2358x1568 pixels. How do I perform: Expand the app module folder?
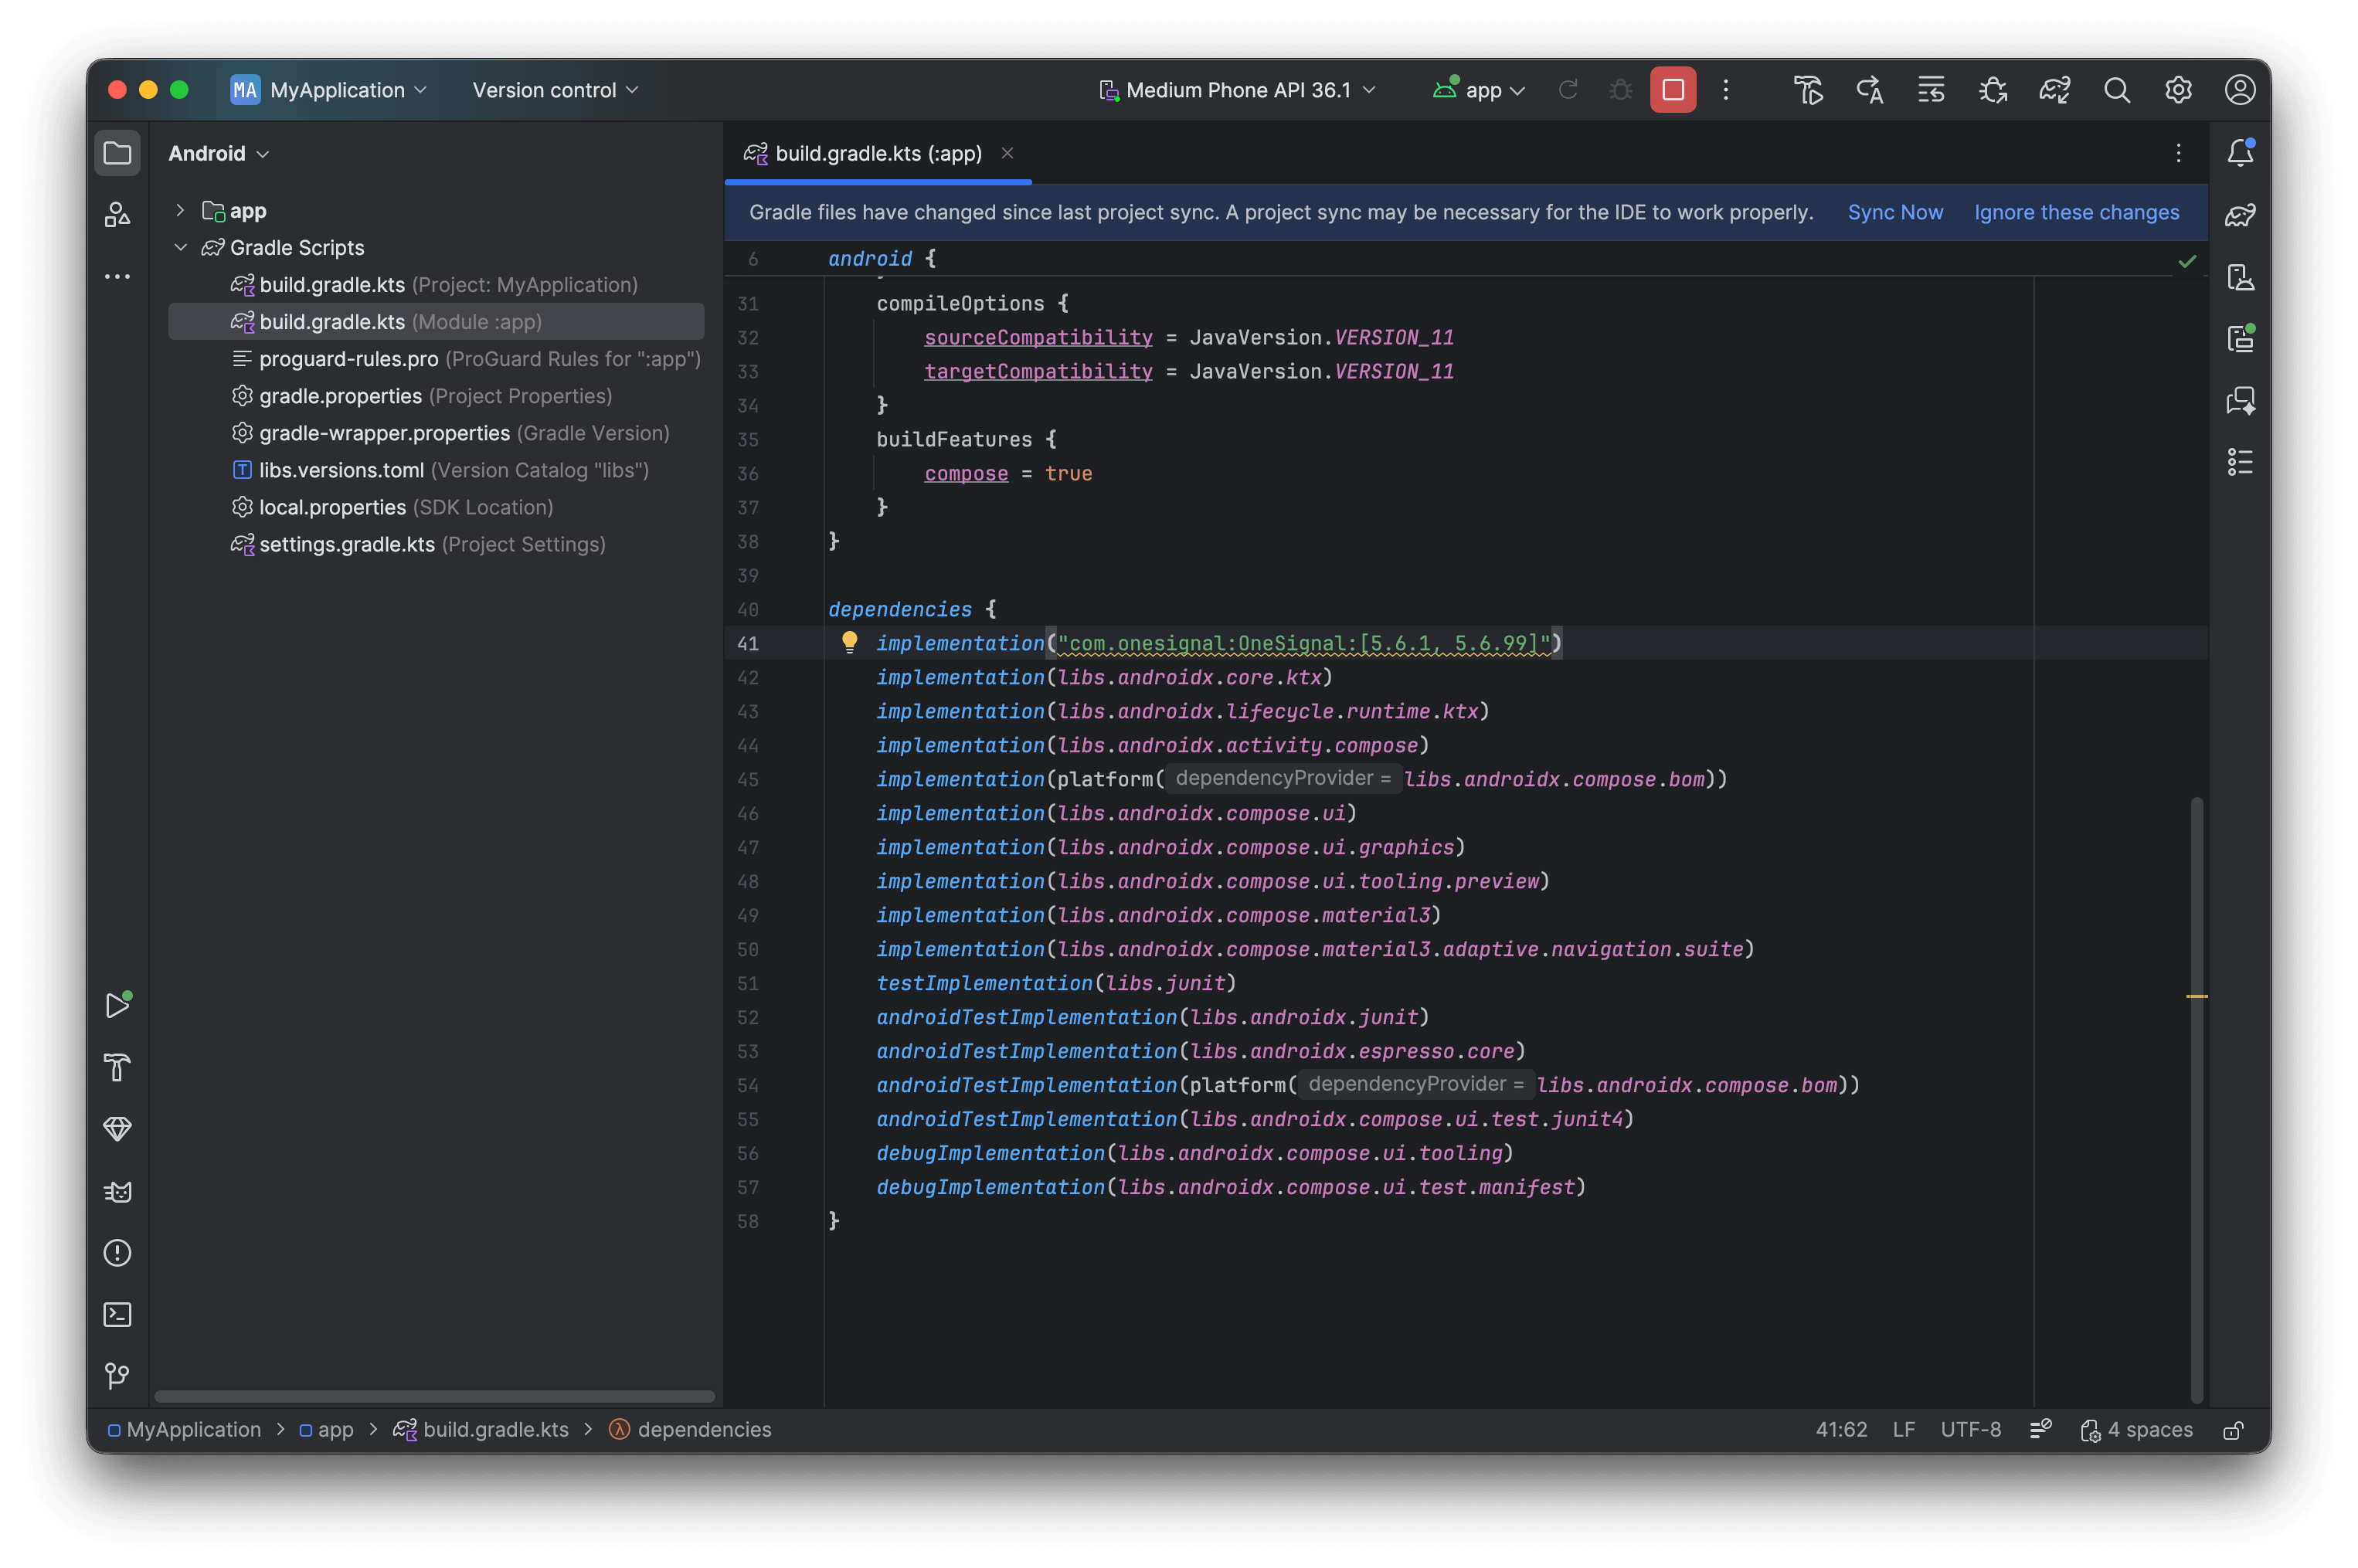(x=180, y=210)
